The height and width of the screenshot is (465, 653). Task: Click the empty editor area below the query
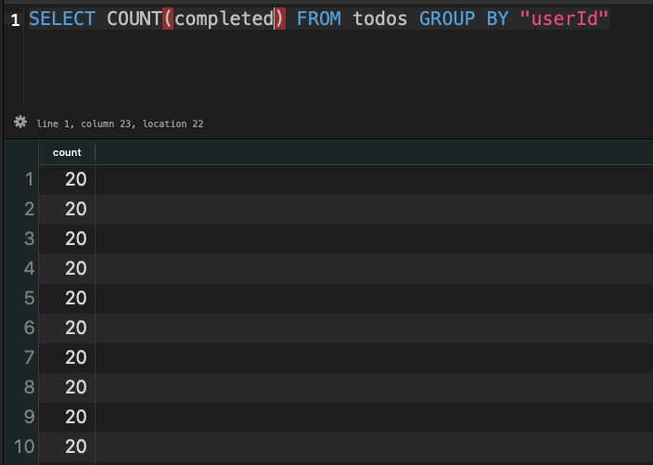[x=325, y=74]
